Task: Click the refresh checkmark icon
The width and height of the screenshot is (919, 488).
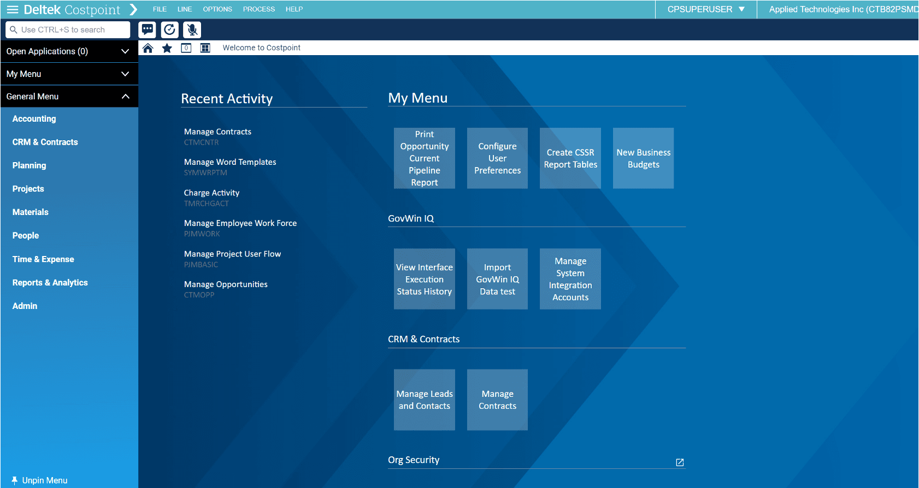Action: [x=169, y=29]
